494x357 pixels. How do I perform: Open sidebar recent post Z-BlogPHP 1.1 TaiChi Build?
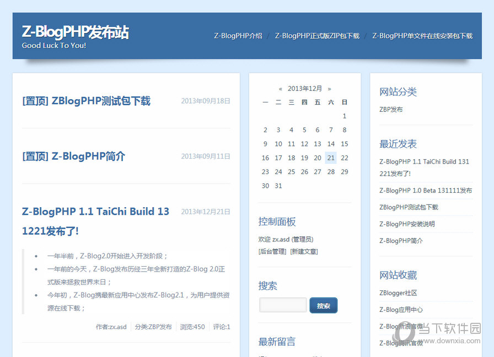(424, 167)
